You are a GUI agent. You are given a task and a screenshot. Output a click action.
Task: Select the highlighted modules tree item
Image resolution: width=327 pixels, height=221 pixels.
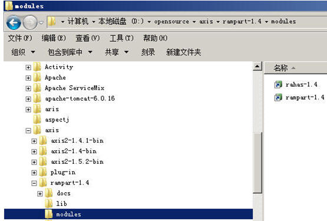point(128,214)
